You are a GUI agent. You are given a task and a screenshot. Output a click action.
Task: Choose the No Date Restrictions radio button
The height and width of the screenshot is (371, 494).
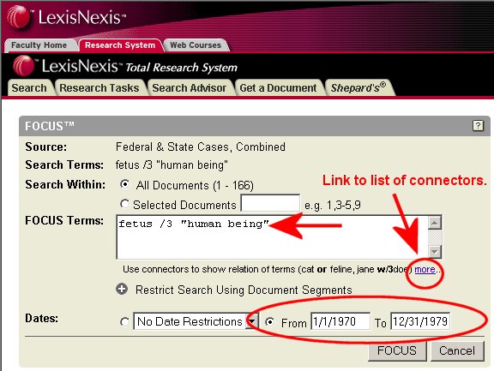[x=124, y=321]
